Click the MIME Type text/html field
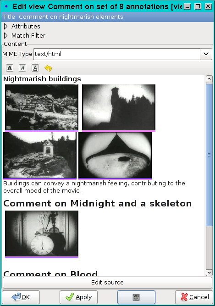 tap(117, 54)
